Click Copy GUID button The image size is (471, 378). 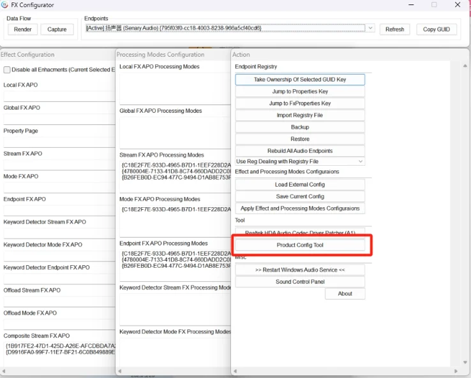[437, 29]
